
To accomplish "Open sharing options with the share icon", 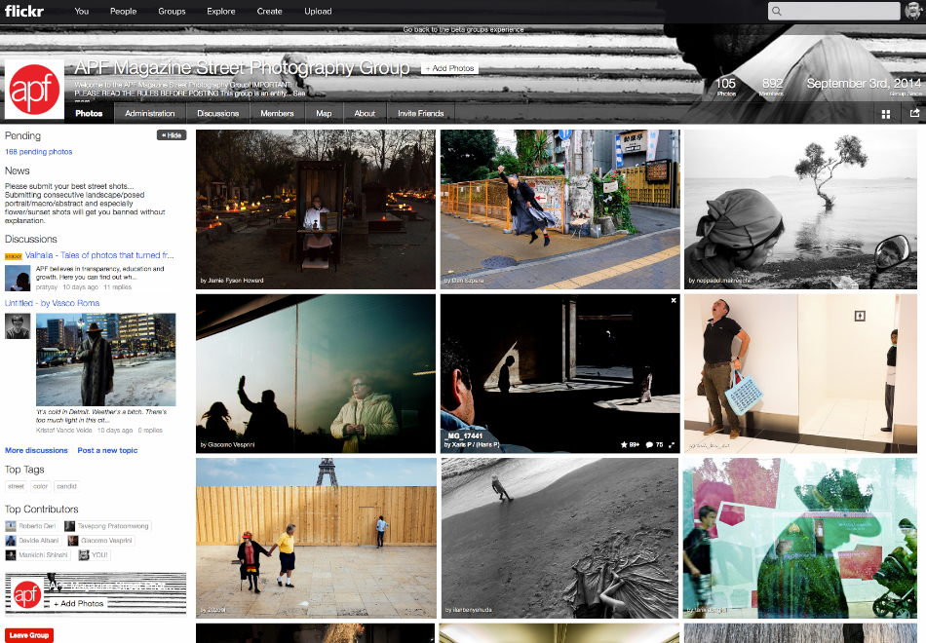I will coord(915,113).
